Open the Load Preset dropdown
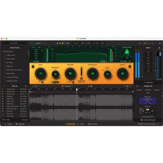This screenshot has height=163, width=163. coord(15,43)
